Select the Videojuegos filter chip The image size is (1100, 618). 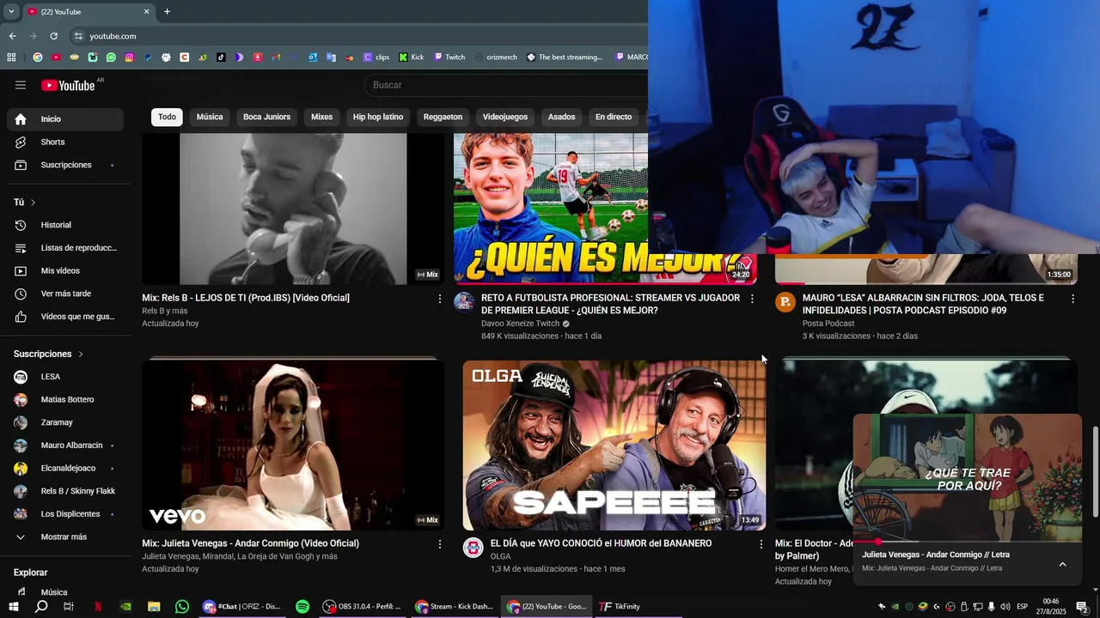point(505,117)
